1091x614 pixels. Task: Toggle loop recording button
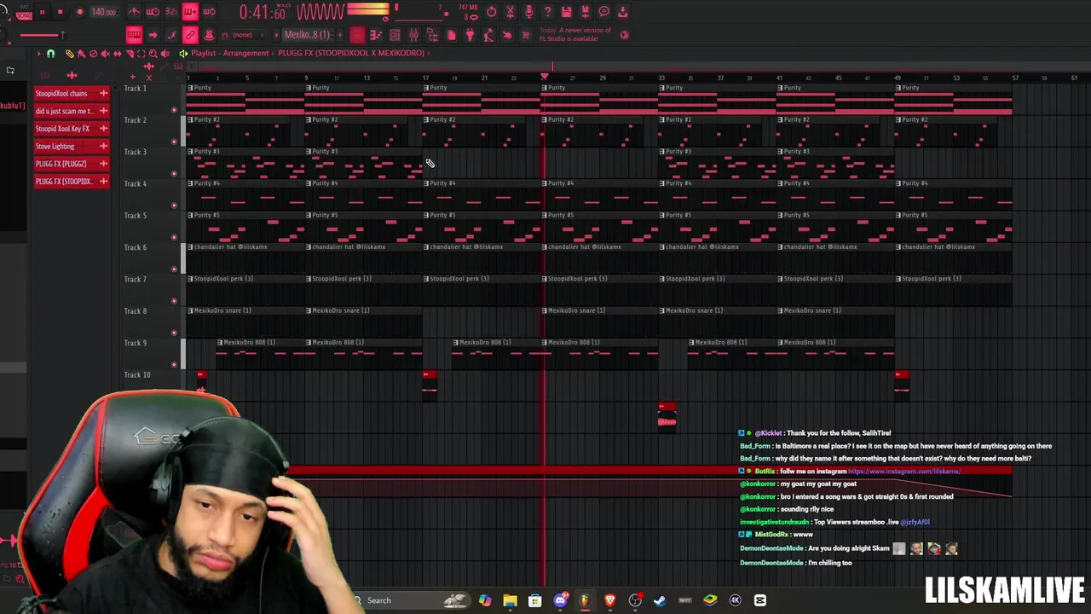pyautogui.click(x=209, y=12)
